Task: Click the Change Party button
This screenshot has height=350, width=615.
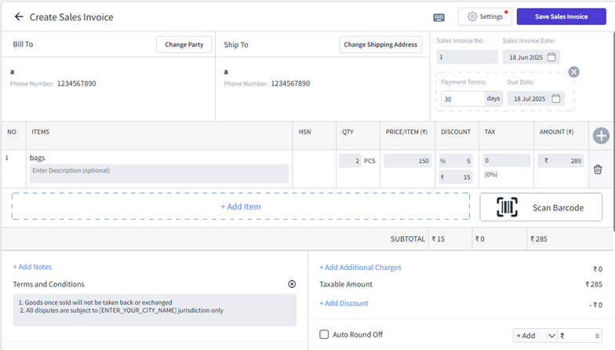Action: (x=184, y=45)
